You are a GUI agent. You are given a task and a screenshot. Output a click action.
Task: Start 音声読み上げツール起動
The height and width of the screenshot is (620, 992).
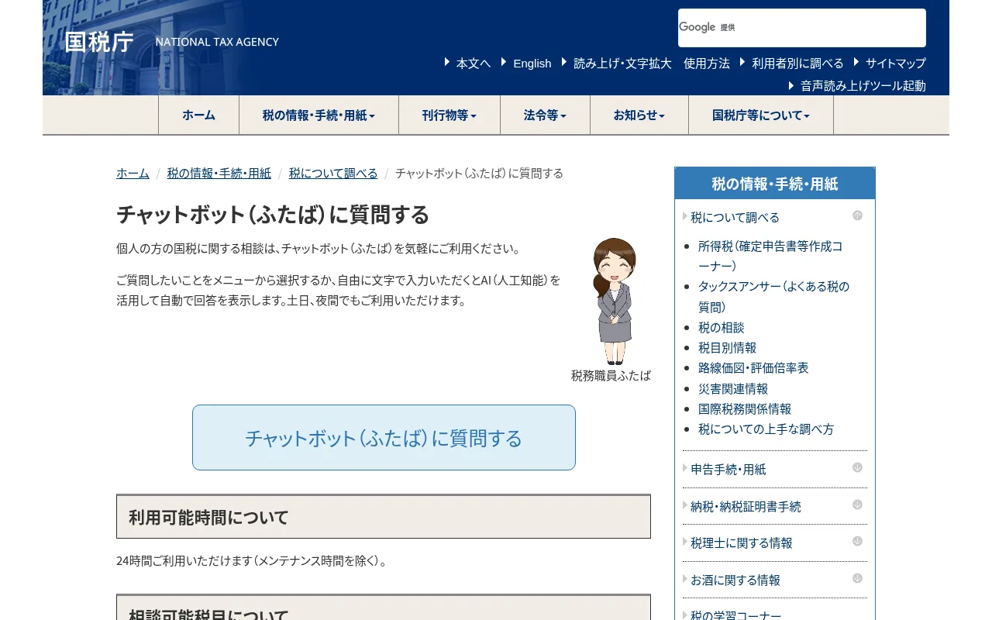[x=863, y=86]
